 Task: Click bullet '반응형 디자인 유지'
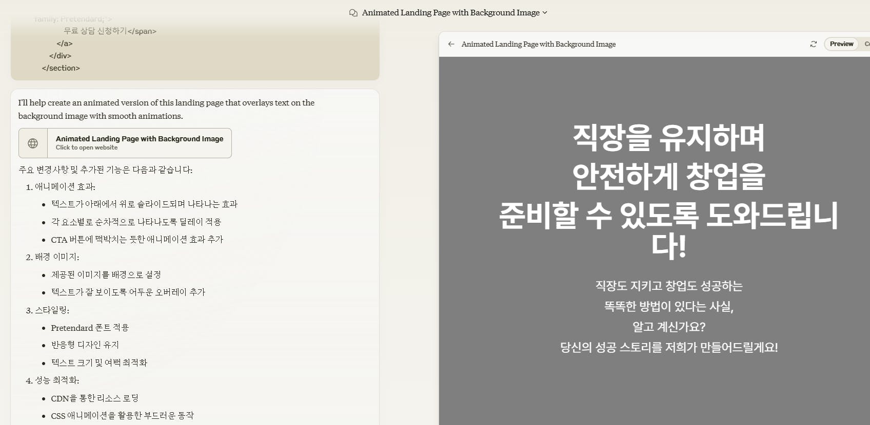[x=85, y=345]
